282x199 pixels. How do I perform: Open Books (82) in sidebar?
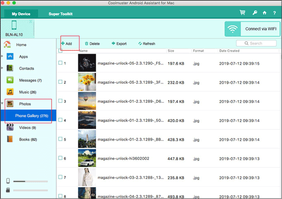pyautogui.click(x=28, y=139)
